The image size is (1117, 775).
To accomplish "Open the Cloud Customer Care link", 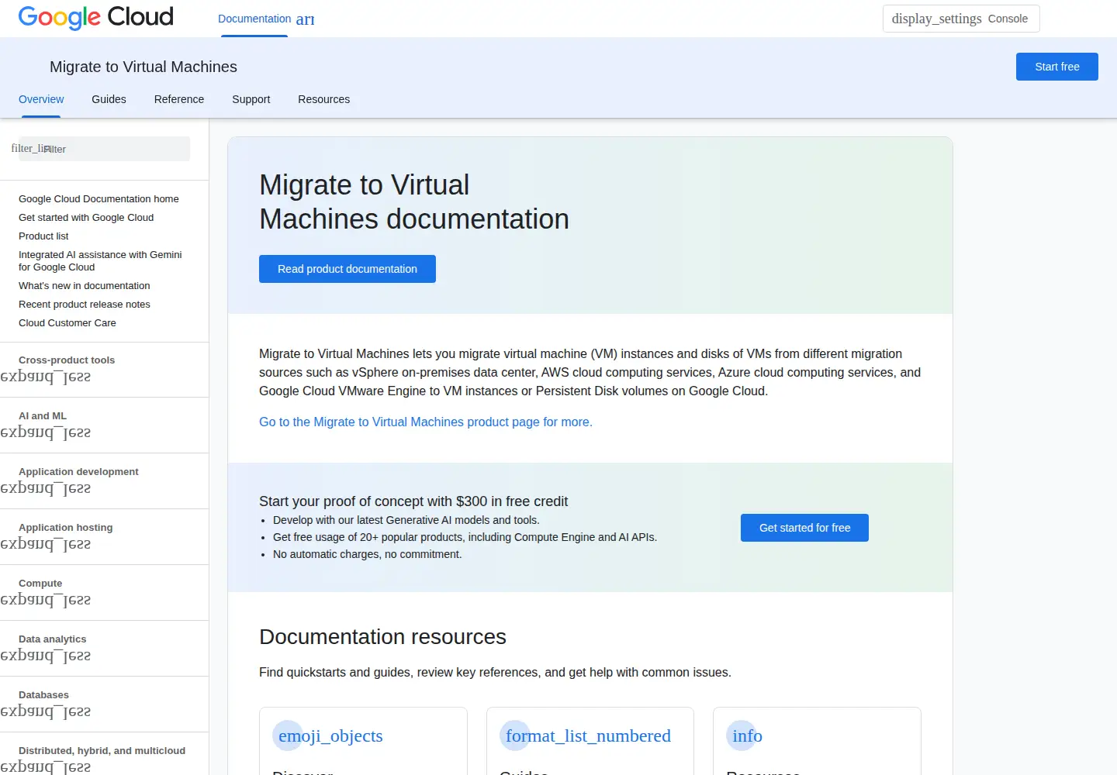I will tap(67, 323).
